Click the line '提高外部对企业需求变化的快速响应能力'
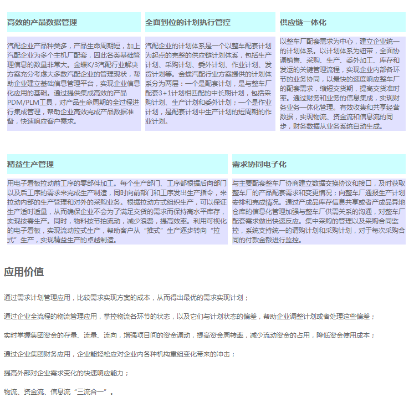The height and width of the screenshot is (397, 414). (67, 373)
